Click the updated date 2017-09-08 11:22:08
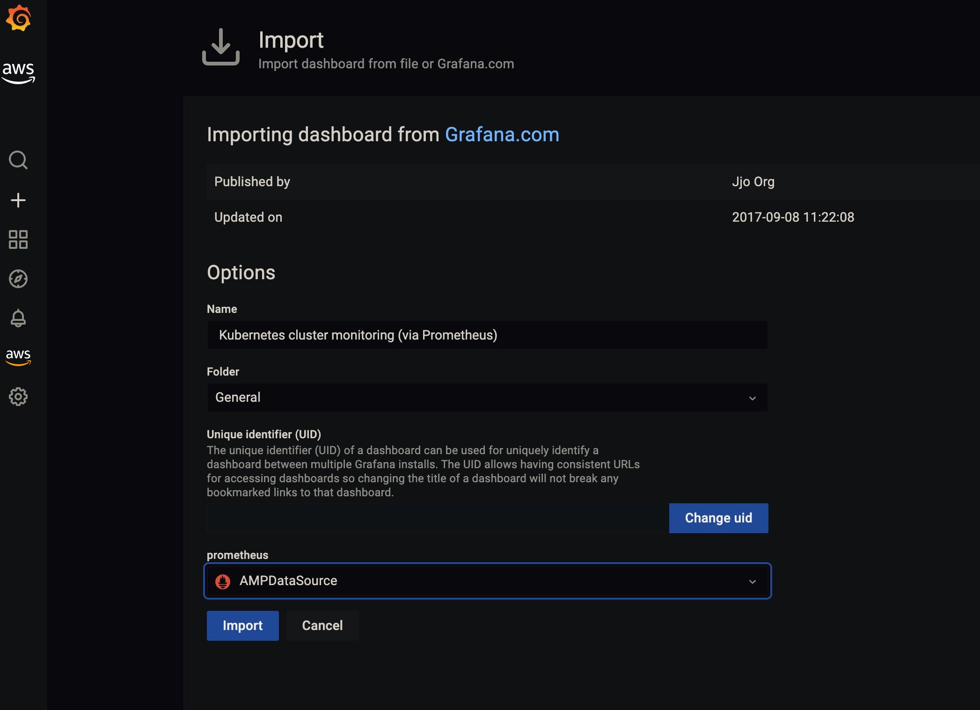This screenshot has width=980, height=710. tap(793, 217)
